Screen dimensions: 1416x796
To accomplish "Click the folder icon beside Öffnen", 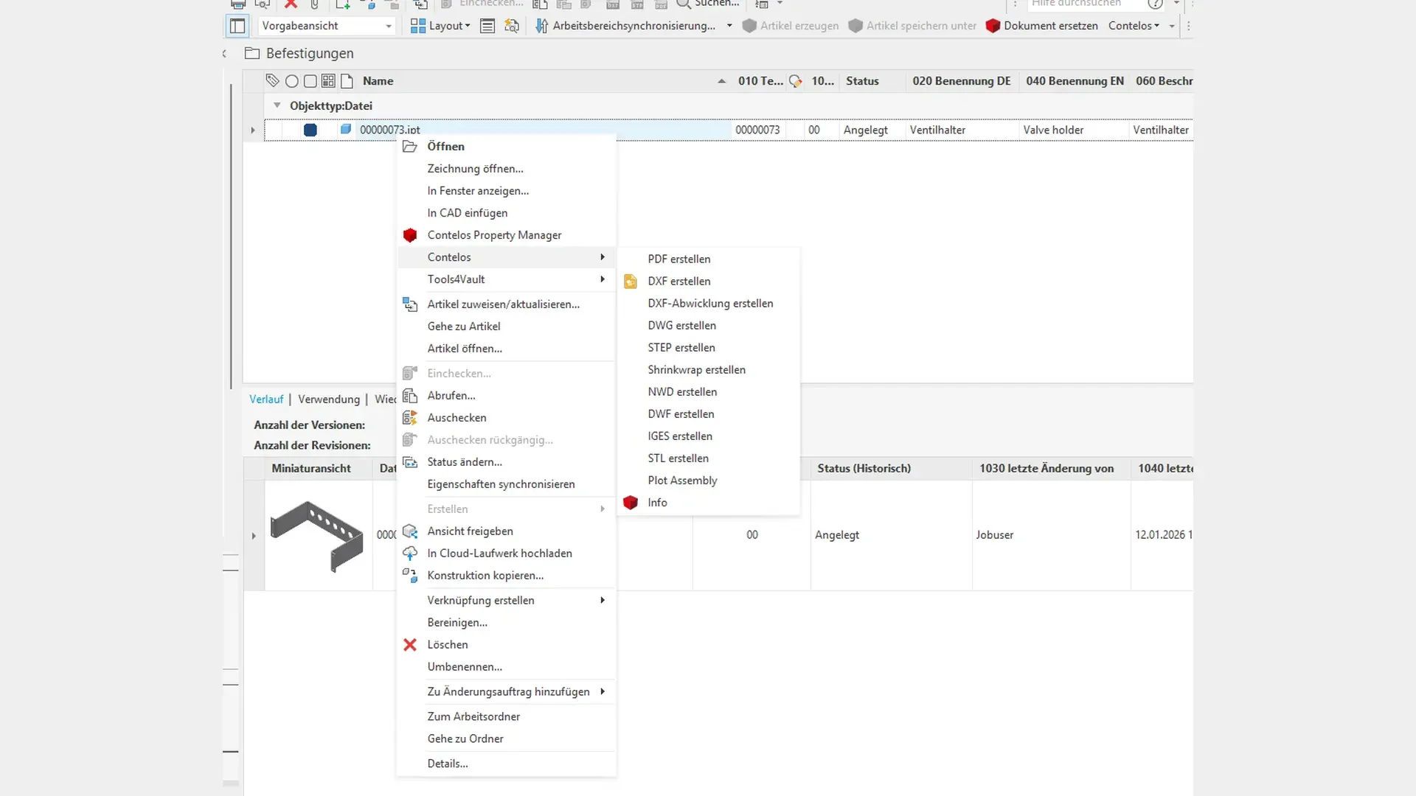I will point(410,147).
